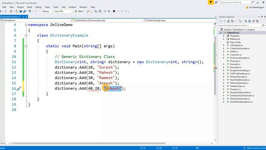Expand the Properties node
The height and width of the screenshot is (150, 266).
pos(224,36)
